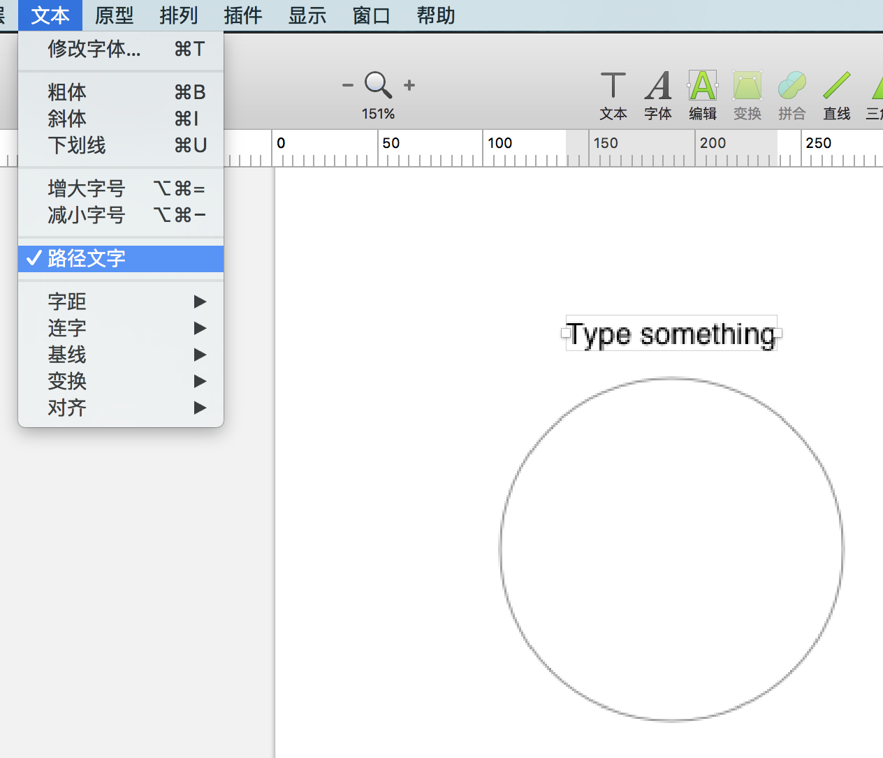Zoom in with the plus button
This screenshot has width=883, height=758.
coord(409,85)
